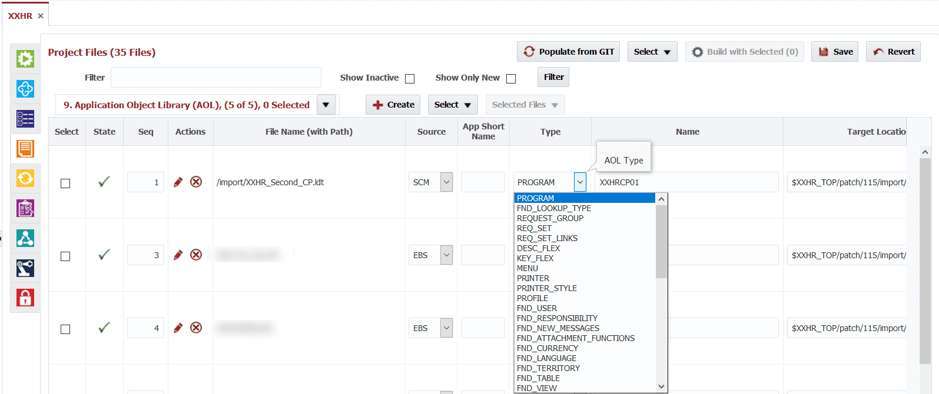Open the top toolbar Select dropdown

[652, 52]
